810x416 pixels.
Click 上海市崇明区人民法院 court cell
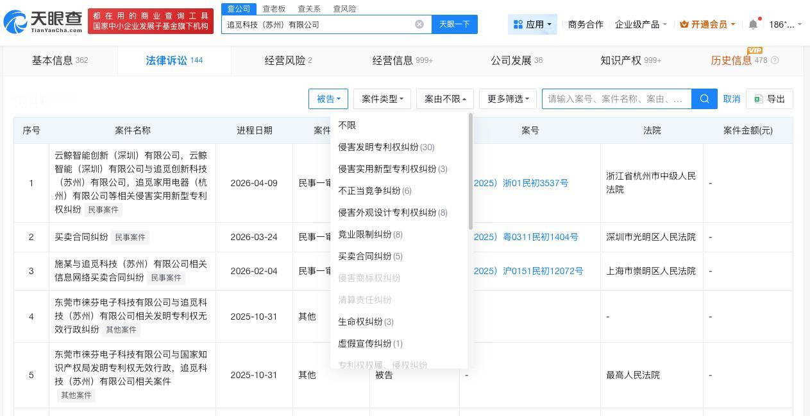[x=651, y=271]
